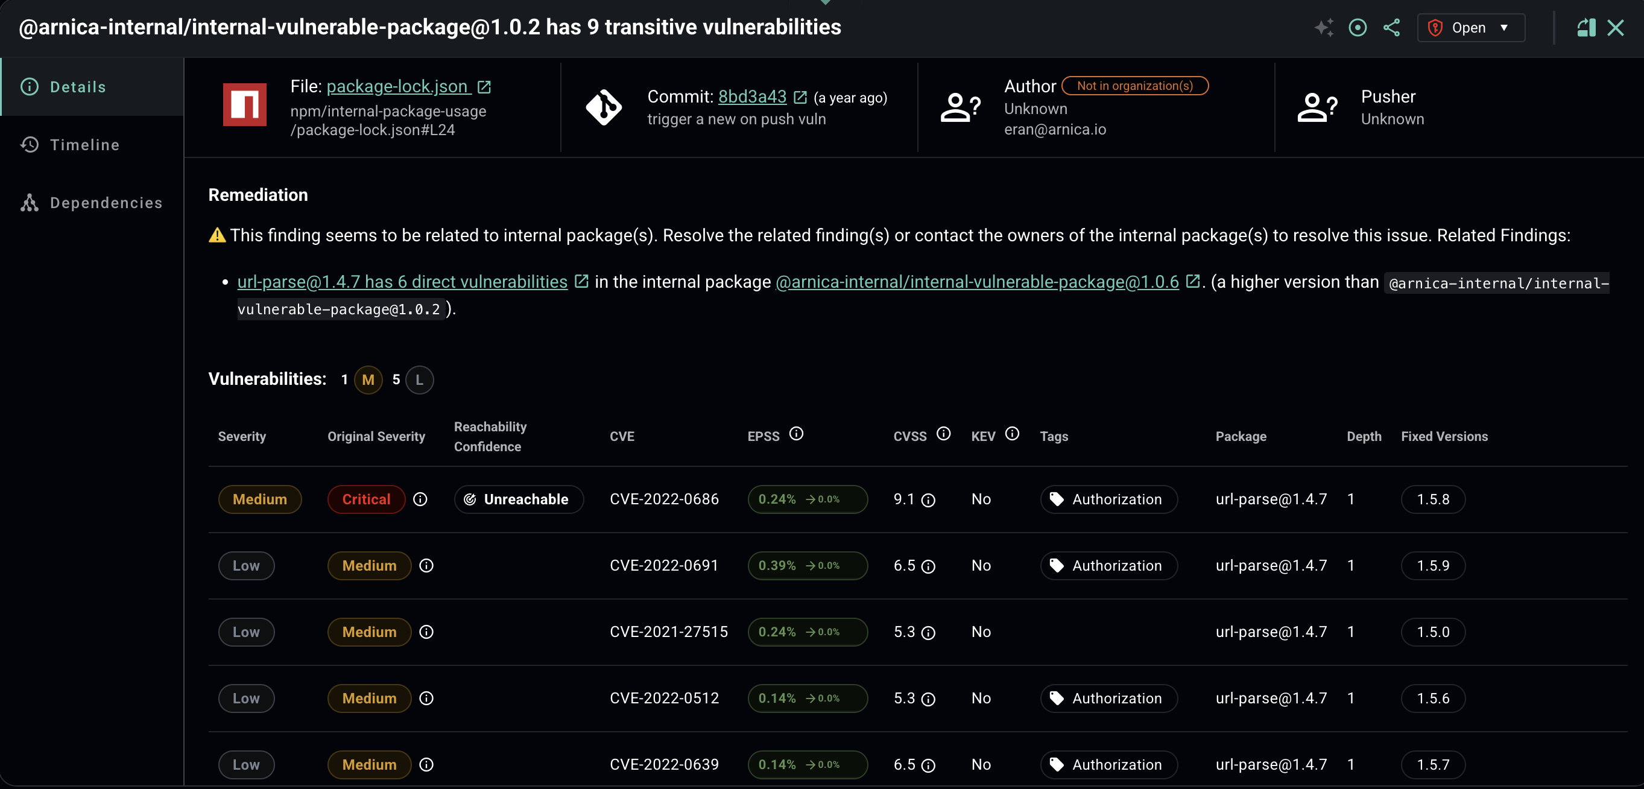
Task: Open url-parse@1.4.7 direct vulnerabilities link
Action: (x=402, y=282)
